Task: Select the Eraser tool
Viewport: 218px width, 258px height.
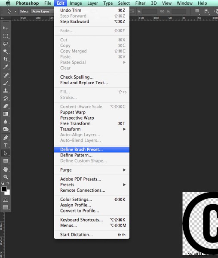Action: coord(6,106)
